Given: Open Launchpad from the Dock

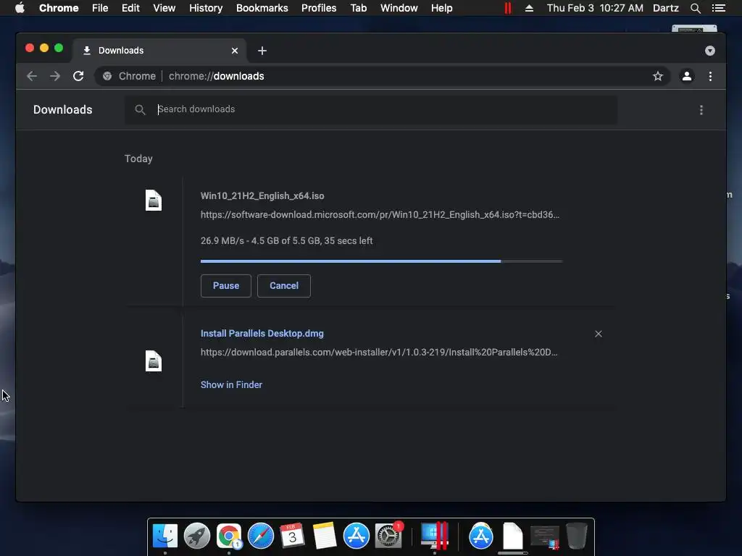Looking at the screenshot, I should [197, 536].
